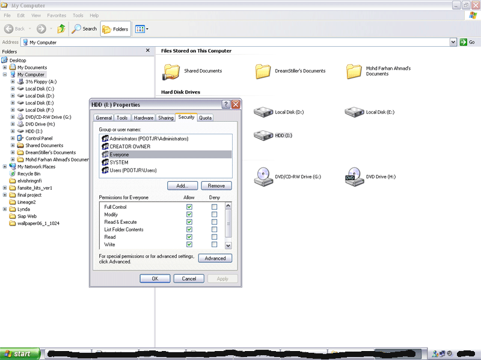
Task: Select Local Disk (D:) drive icon in main pane
Action: coord(263,112)
